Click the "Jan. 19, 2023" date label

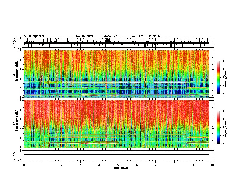click(x=84, y=36)
